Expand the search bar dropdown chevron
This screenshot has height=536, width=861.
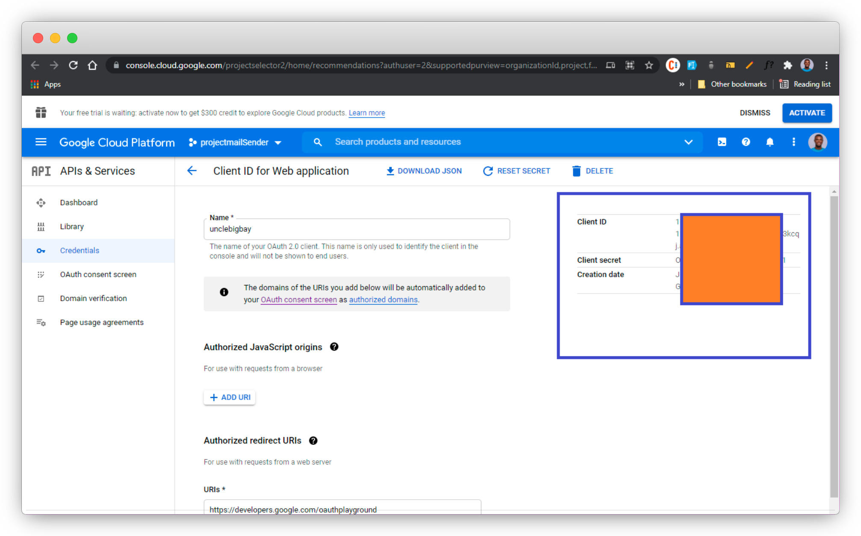coord(688,142)
